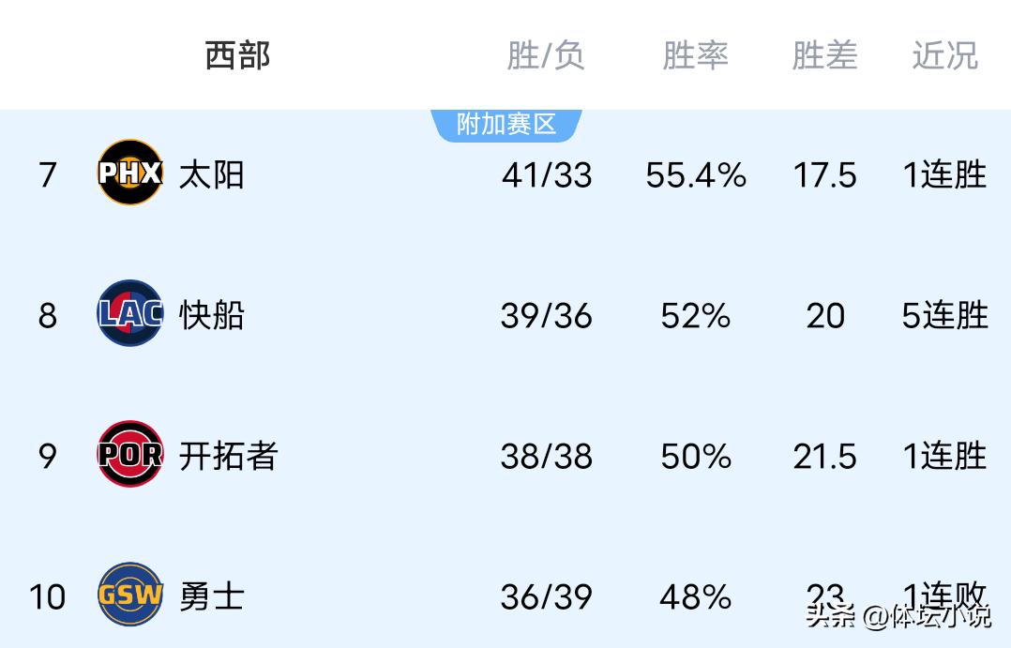
Task: Click the Warriors GSW team logo
Action: click(x=130, y=595)
